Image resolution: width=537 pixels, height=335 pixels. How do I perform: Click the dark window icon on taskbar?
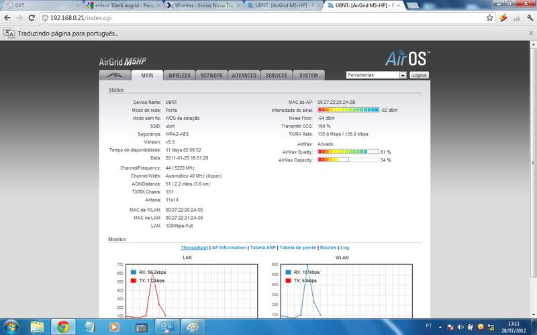[141, 328]
